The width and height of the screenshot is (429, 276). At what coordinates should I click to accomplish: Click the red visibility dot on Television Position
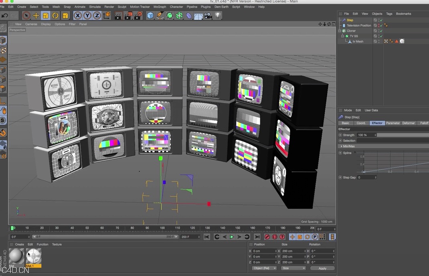pyautogui.click(x=379, y=25)
